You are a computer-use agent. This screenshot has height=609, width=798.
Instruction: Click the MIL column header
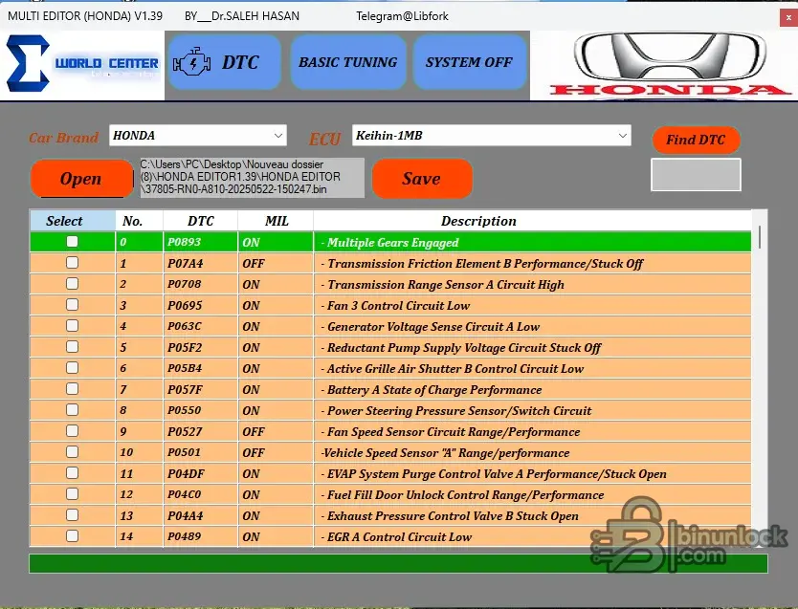pos(277,221)
